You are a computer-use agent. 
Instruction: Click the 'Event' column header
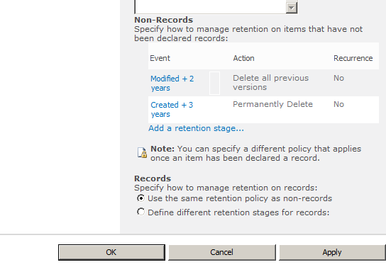tap(160, 58)
